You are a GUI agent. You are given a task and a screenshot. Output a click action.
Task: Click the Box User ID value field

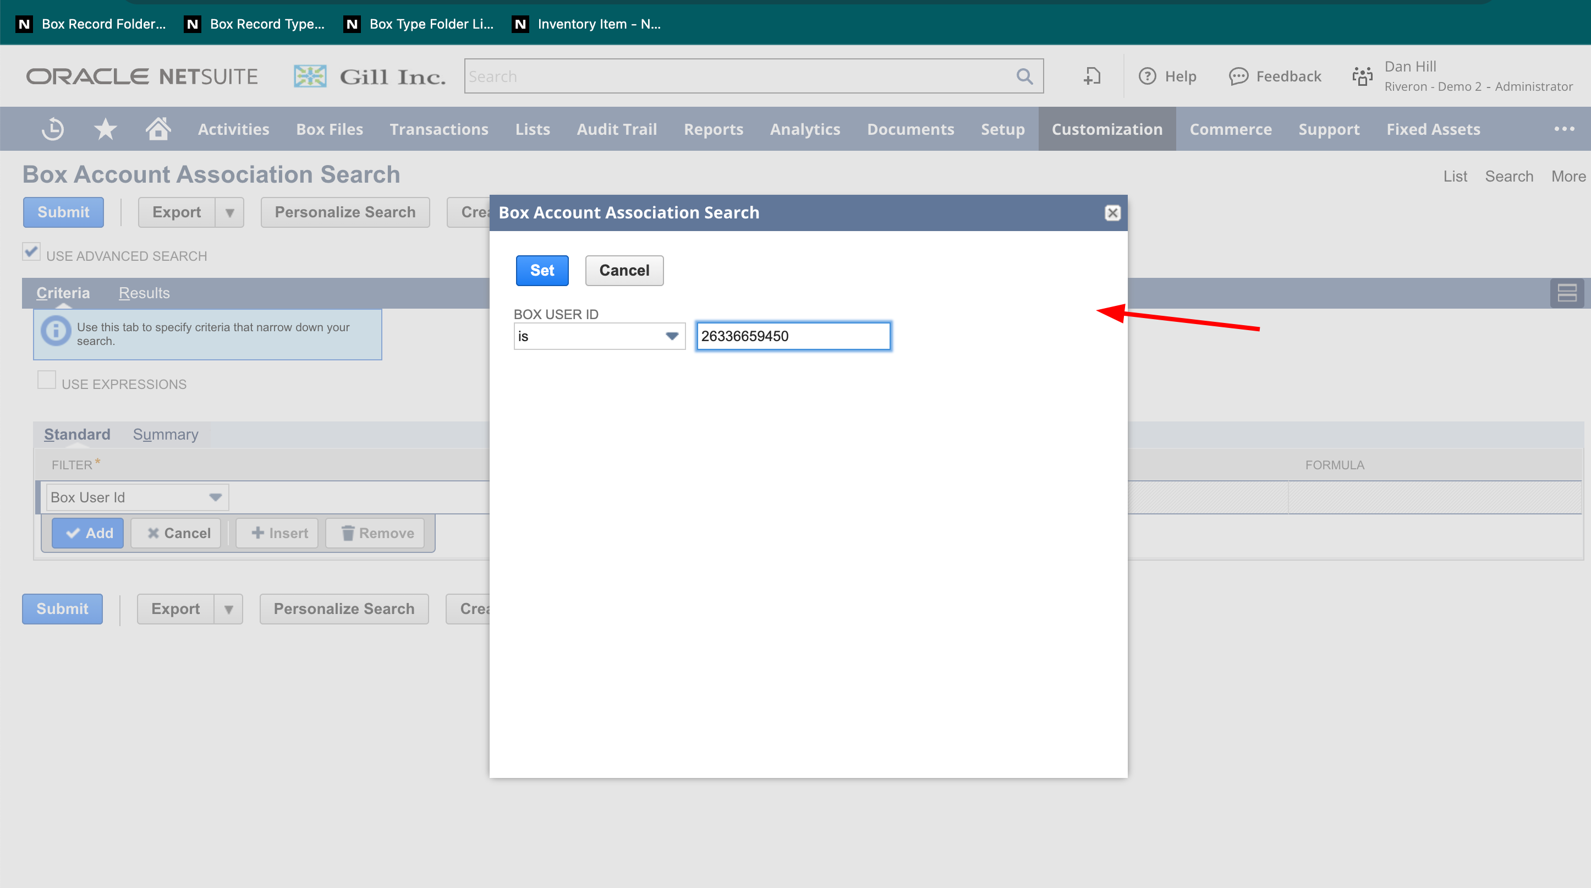click(793, 337)
